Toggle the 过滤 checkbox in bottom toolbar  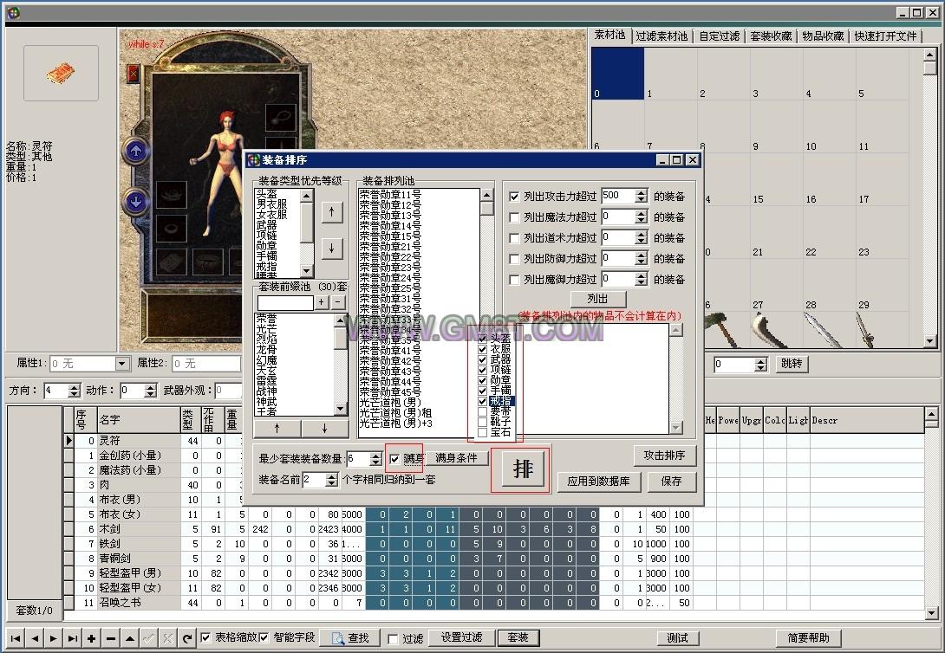393,639
